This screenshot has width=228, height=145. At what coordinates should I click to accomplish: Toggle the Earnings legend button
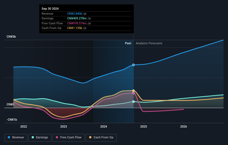click(x=40, y=138)
